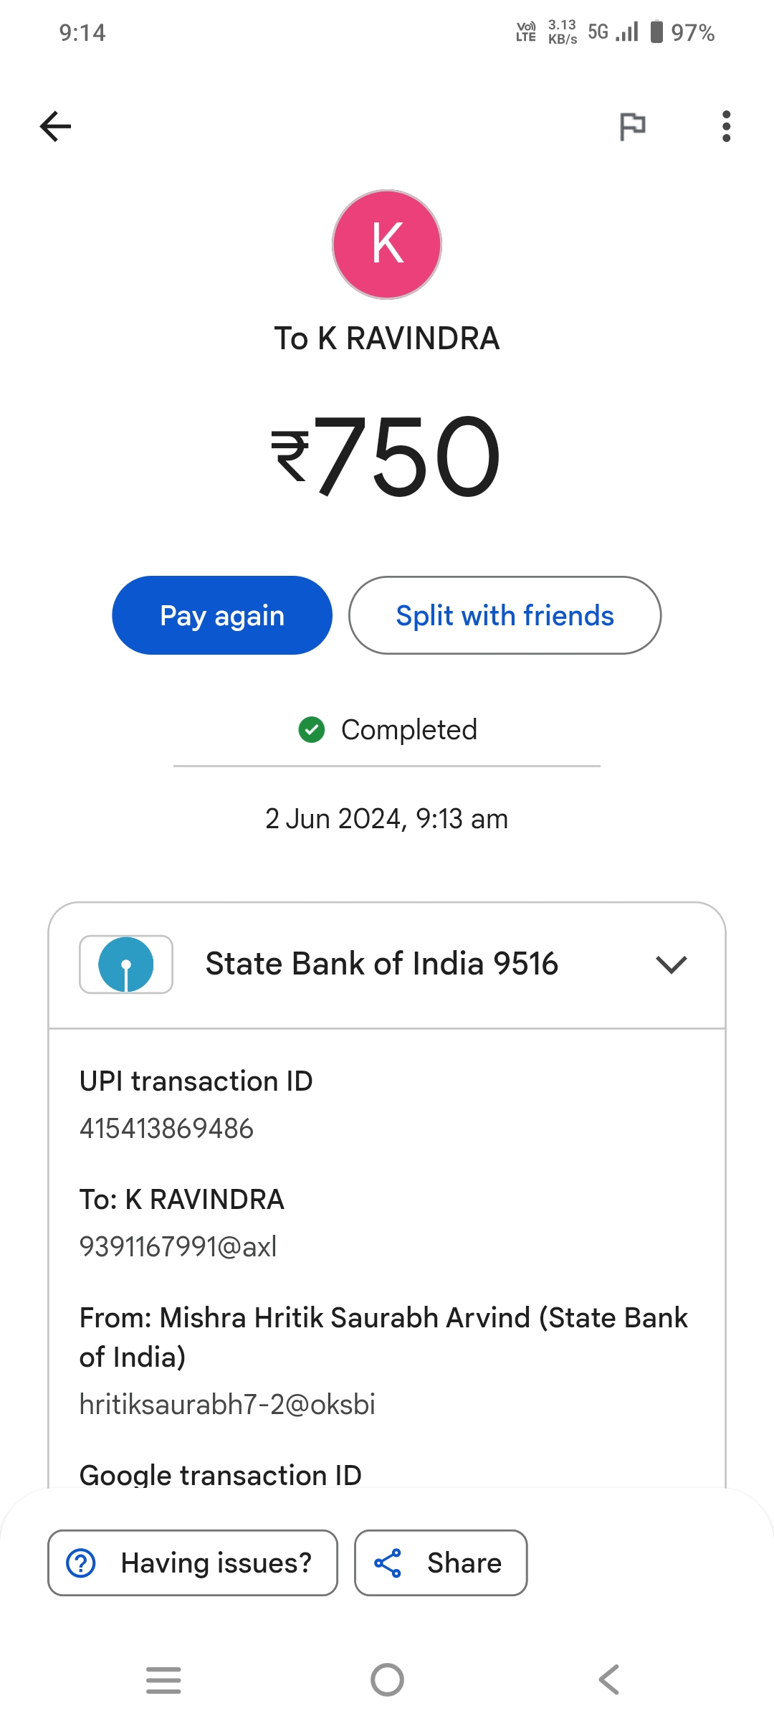Tap the flag report icon

pos(632,127)
